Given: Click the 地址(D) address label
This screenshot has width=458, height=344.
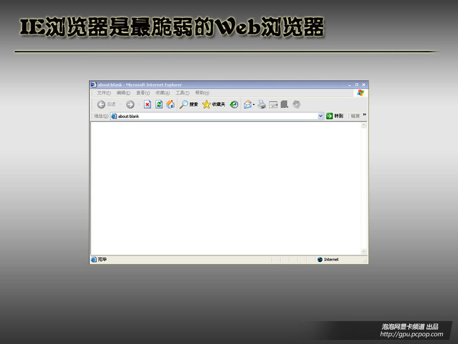Looking at the screenshot, I should pyautogui.click(x=101, y=116).
